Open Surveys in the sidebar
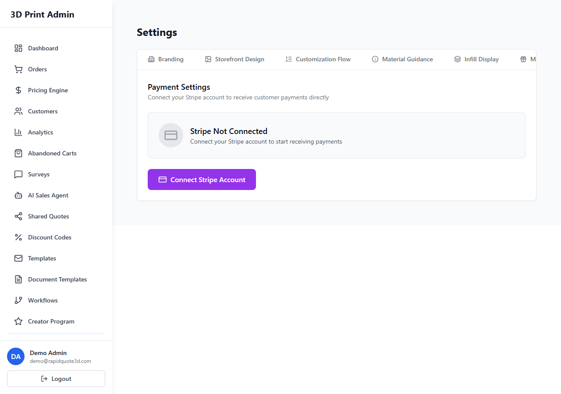This screenshot has height=394, width=561. [56, 174]
